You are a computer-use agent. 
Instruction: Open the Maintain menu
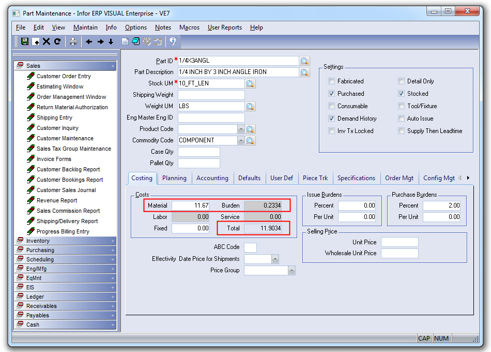coord(85,27)
